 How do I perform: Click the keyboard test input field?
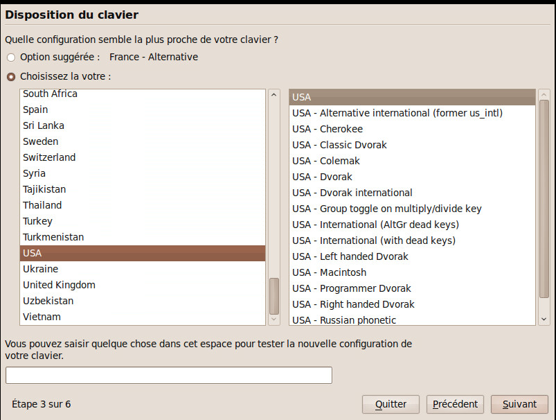pos(169,375)
